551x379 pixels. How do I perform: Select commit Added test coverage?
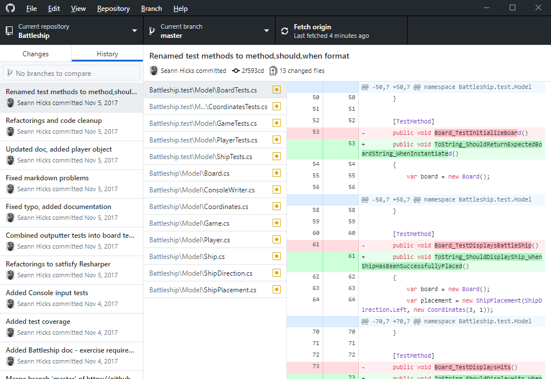click(x=71, y=327)
